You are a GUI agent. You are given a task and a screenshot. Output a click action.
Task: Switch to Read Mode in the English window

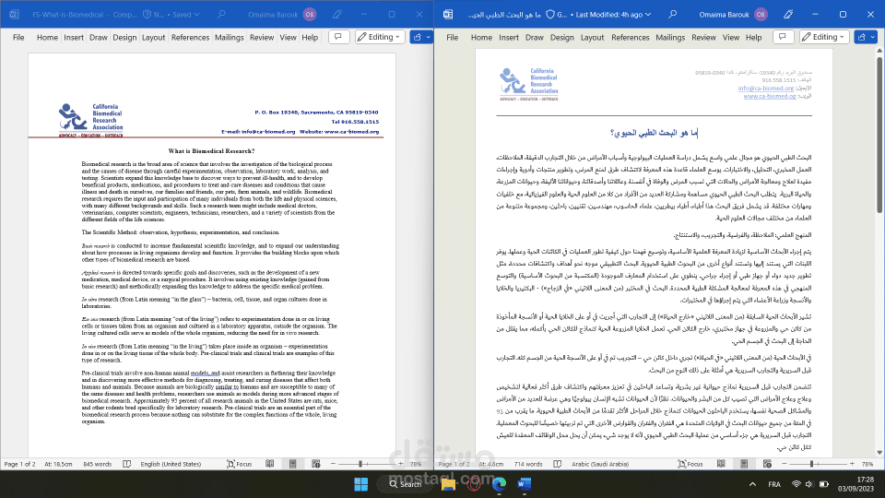(x=270, y=464)
